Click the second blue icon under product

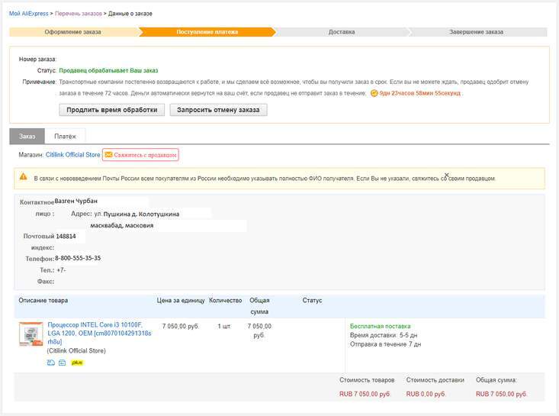tap(62, 363)
